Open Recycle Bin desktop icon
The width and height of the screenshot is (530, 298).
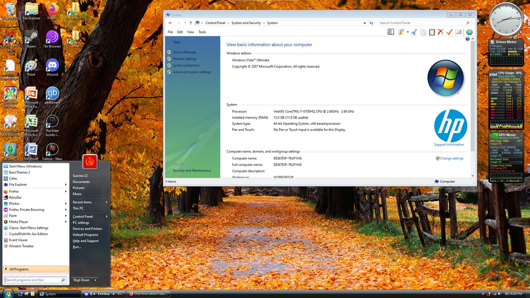pos(10,12)
